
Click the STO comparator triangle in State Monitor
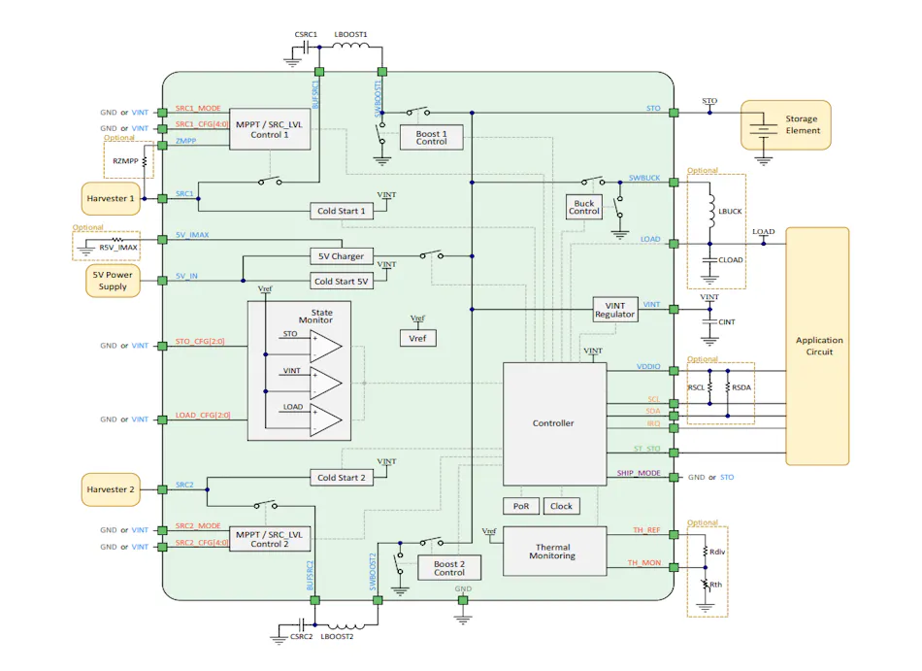pyautogui.click(x=326, y=347)
